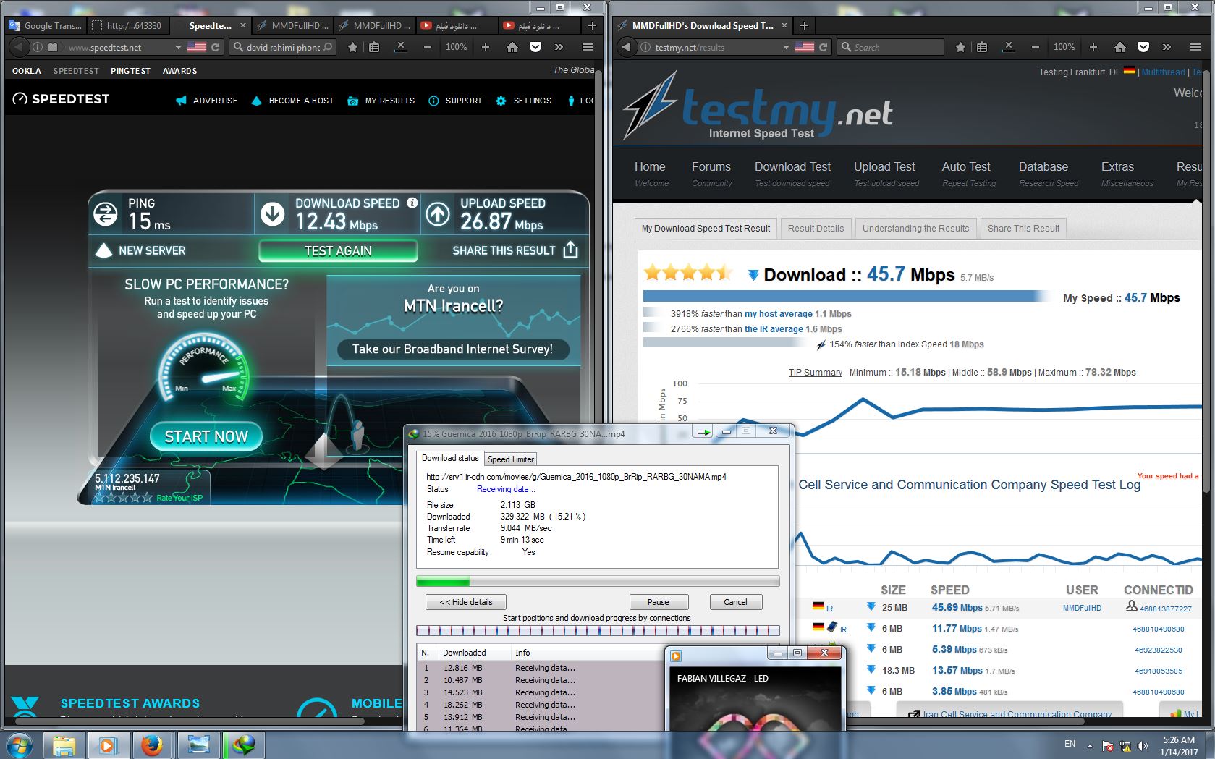Click the TiP Summary link on testmy.net
Screen dimensions: 1215x759
tap(816, 373)
